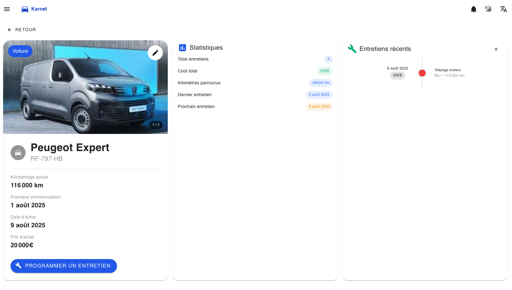Click the timeline date 9 août 2025
Screen dimensions: 512x290
398,68
